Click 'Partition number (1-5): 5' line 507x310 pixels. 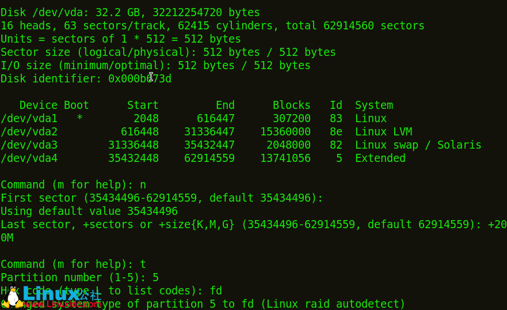pyautogui.click(x=79, y=278)
